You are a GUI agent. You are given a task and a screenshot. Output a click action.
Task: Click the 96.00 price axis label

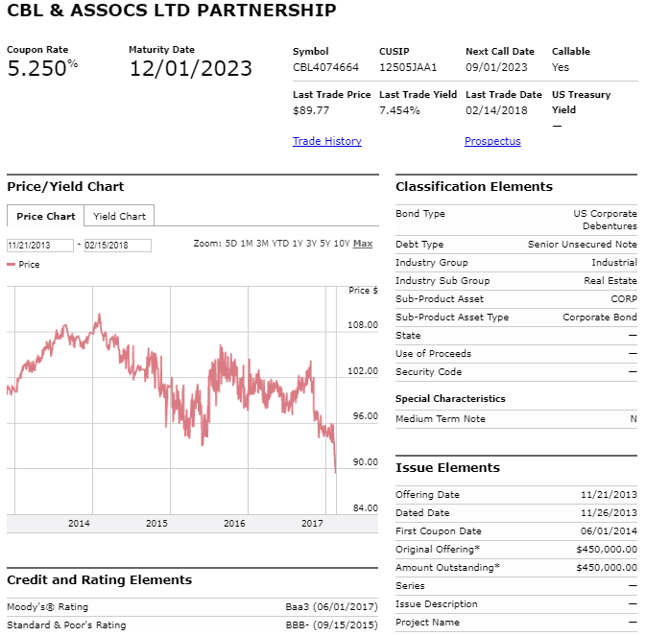click(365, 416)
